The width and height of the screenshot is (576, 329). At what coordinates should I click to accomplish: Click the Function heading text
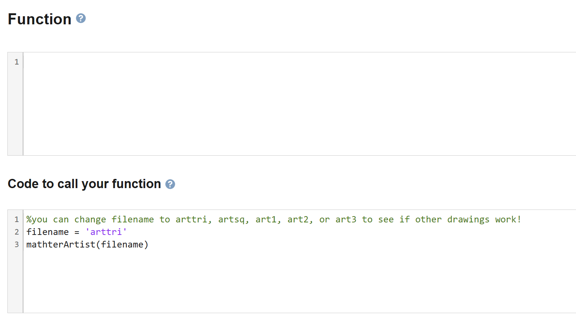(39, 18)
